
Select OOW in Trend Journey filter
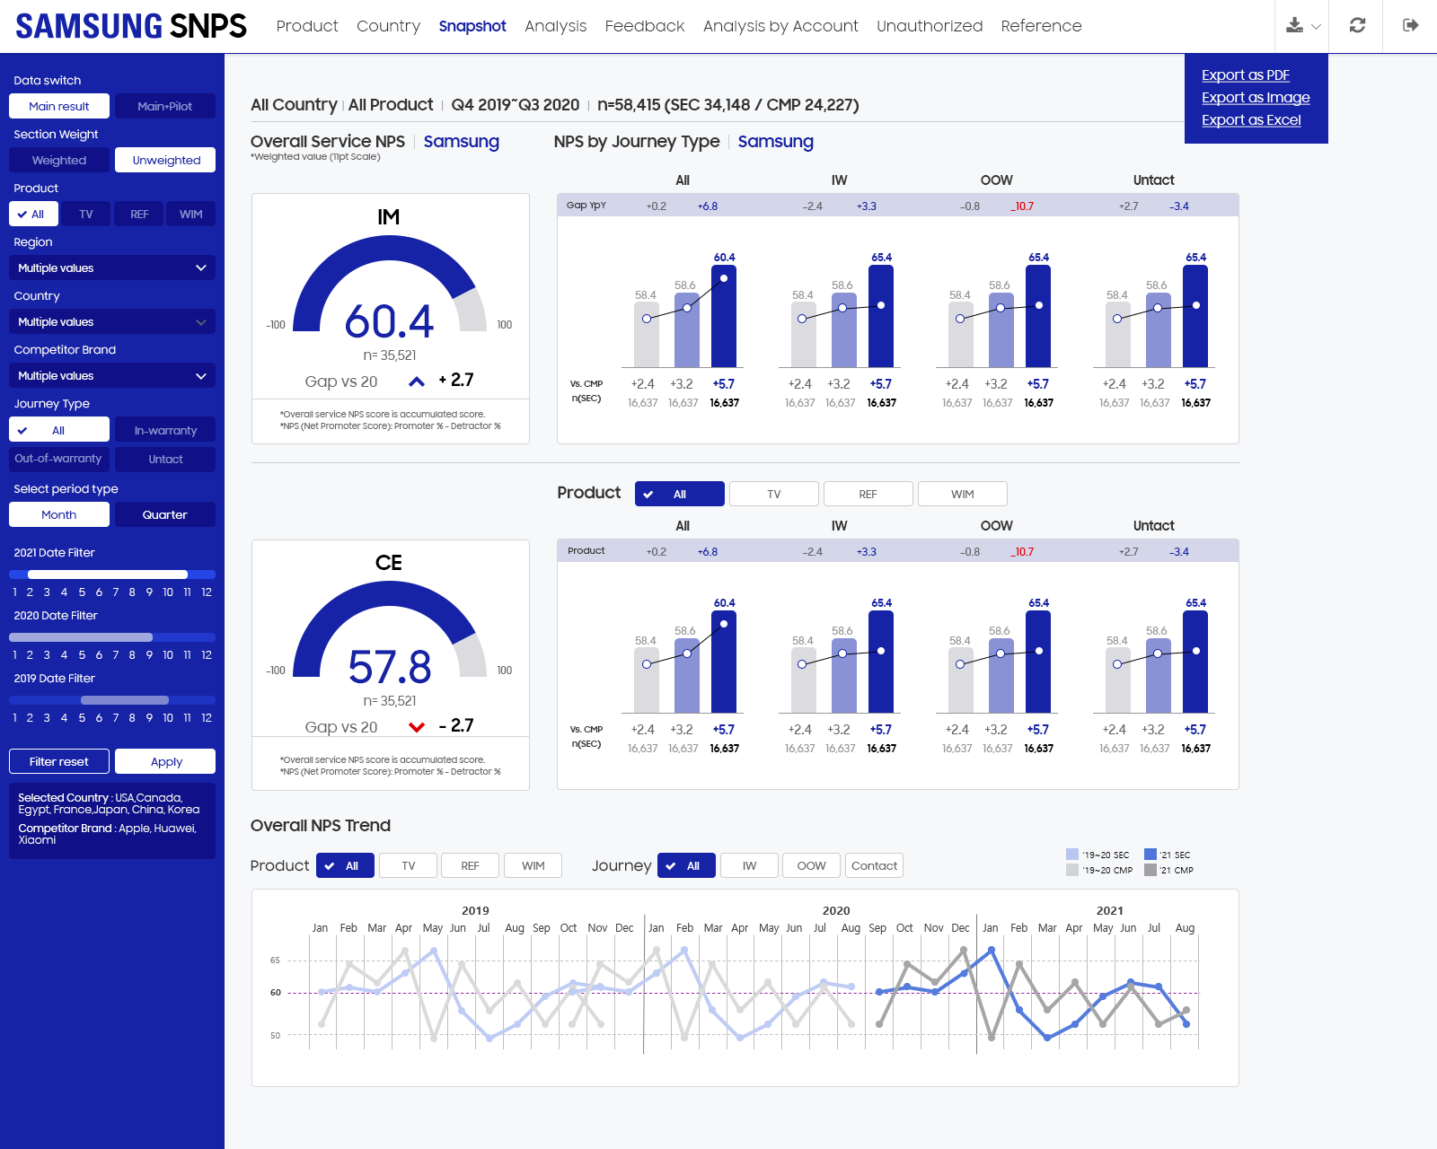[x=811, y=865]
